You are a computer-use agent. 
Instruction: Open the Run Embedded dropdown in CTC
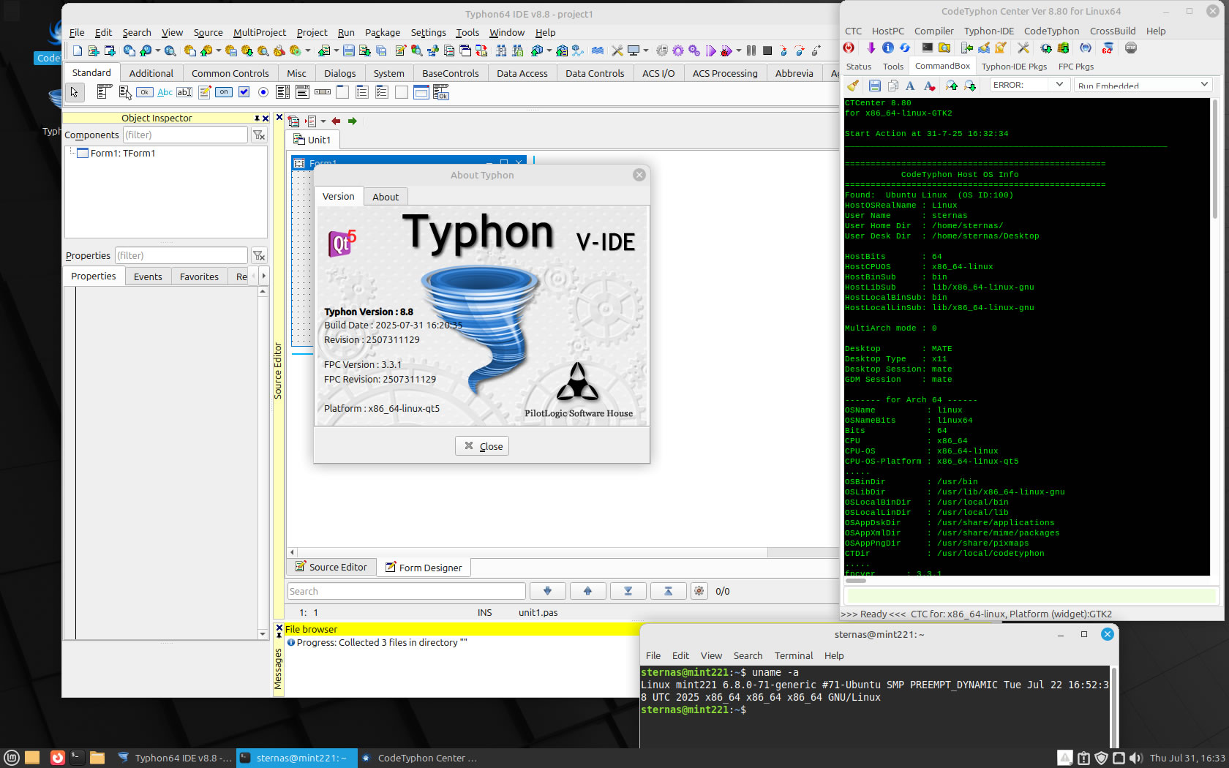tap(1143, 85)
